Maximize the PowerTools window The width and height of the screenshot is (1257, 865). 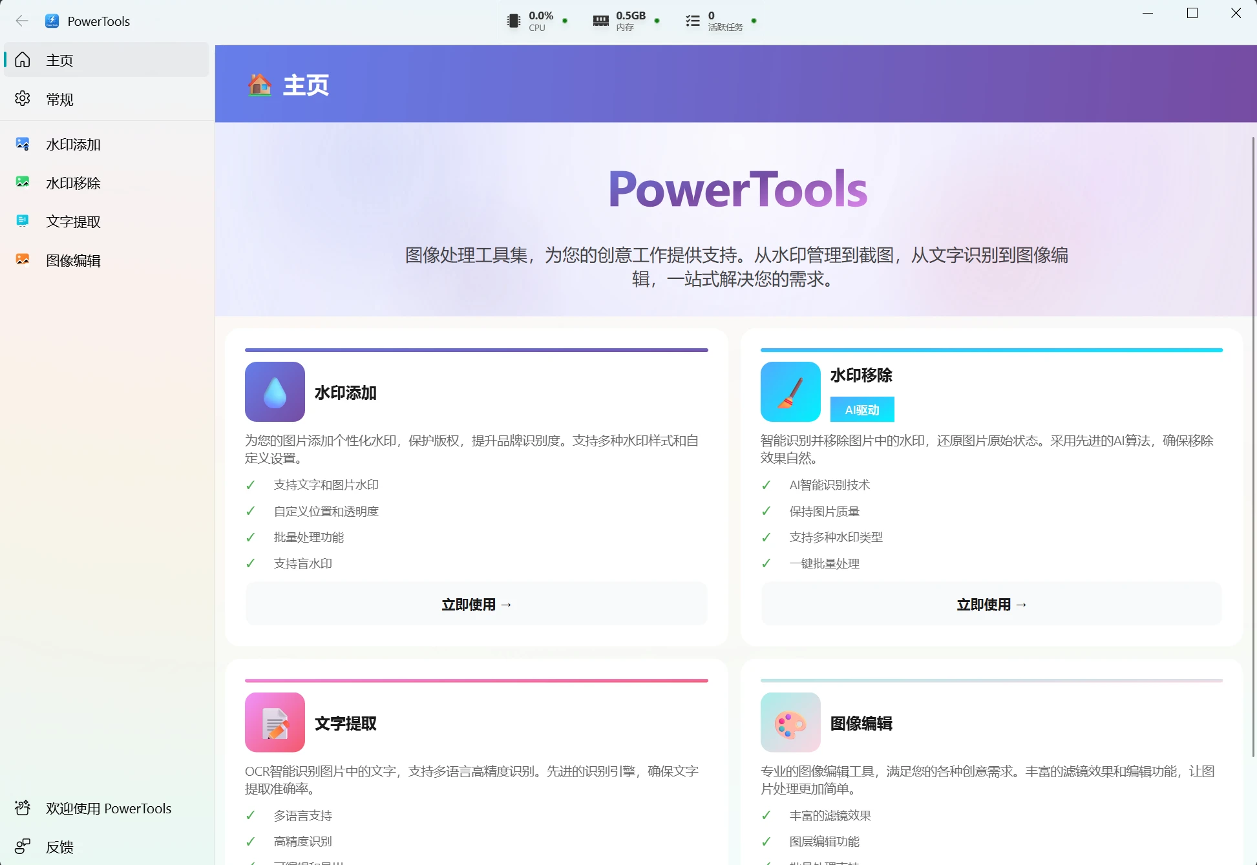tap(1192, 14)
